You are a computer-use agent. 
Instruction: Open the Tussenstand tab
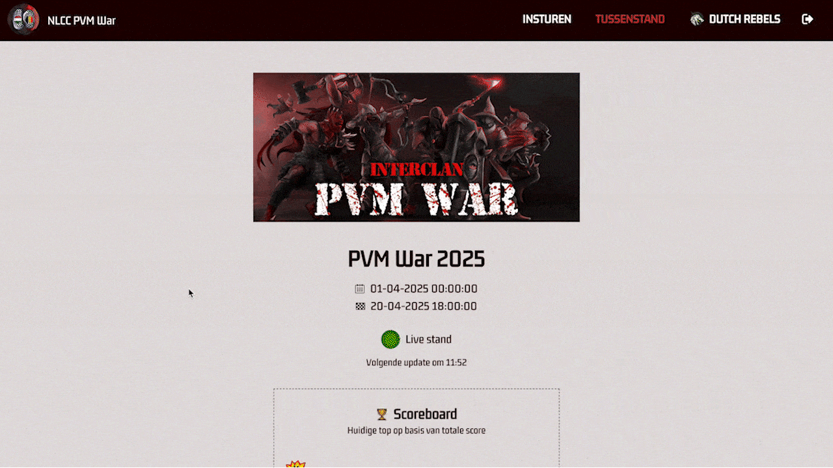click(630, 19)
